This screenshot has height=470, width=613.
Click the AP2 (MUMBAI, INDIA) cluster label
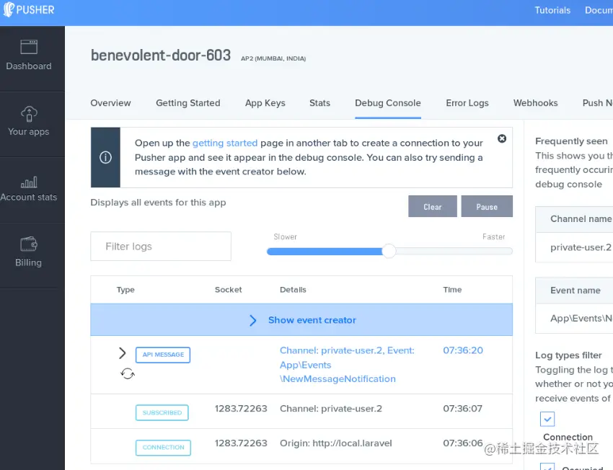coord(273,58)
